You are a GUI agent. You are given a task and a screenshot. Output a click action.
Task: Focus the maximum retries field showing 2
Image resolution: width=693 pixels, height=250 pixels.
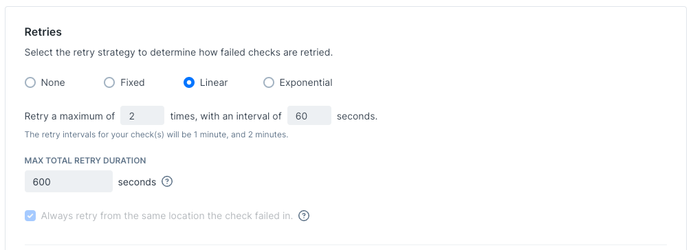[142, 115]
